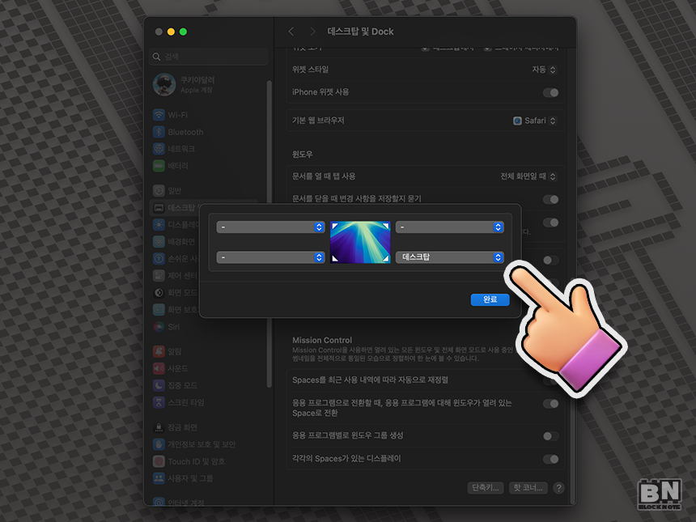Viewport: 696px width, 522px height.
Task: Toggle 응용 프로그램별로 윈도우 그룹 생성 switch
Action: click(x=551, y=436)
